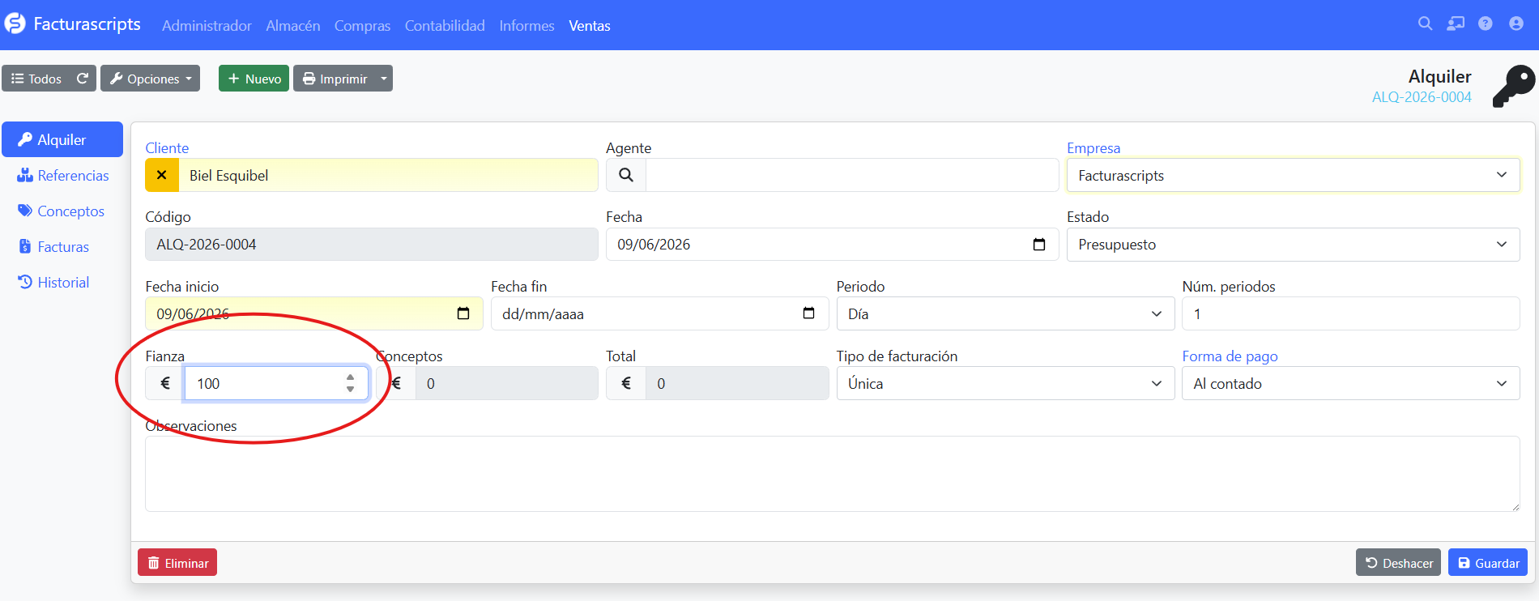Open the Periodo Día dropdown
Viewport: 1539px width, 601px height.
1005,313
